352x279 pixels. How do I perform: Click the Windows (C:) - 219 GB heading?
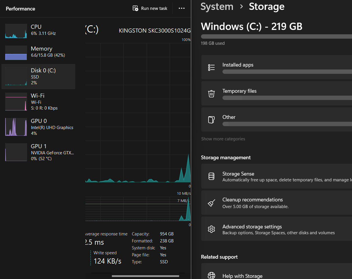click(x=252, y=26)
